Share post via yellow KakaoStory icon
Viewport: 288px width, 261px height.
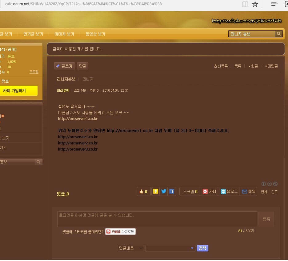(x=156, y=192)
